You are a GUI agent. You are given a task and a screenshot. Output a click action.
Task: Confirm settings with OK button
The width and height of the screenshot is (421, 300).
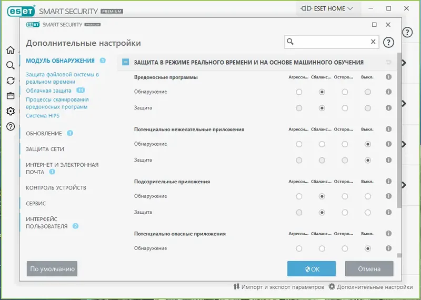coord(312,268)
